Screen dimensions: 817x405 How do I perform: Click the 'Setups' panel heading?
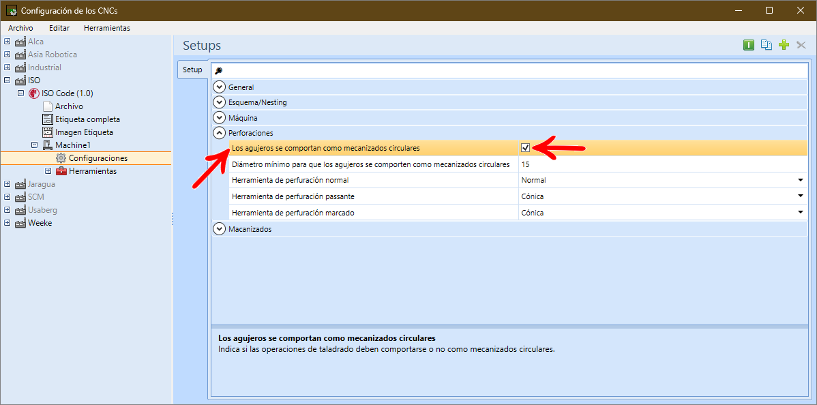(202, 46)
